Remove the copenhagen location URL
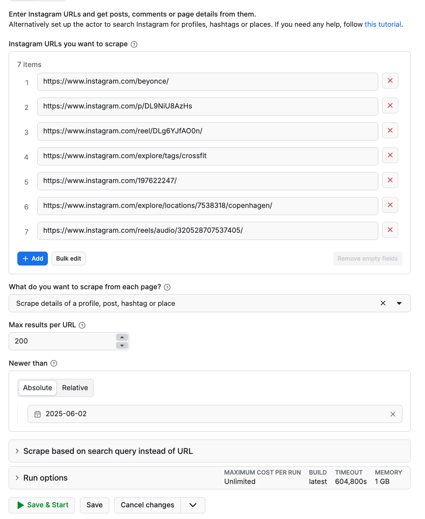Screen dimensions: 425x519 (390, 205)
